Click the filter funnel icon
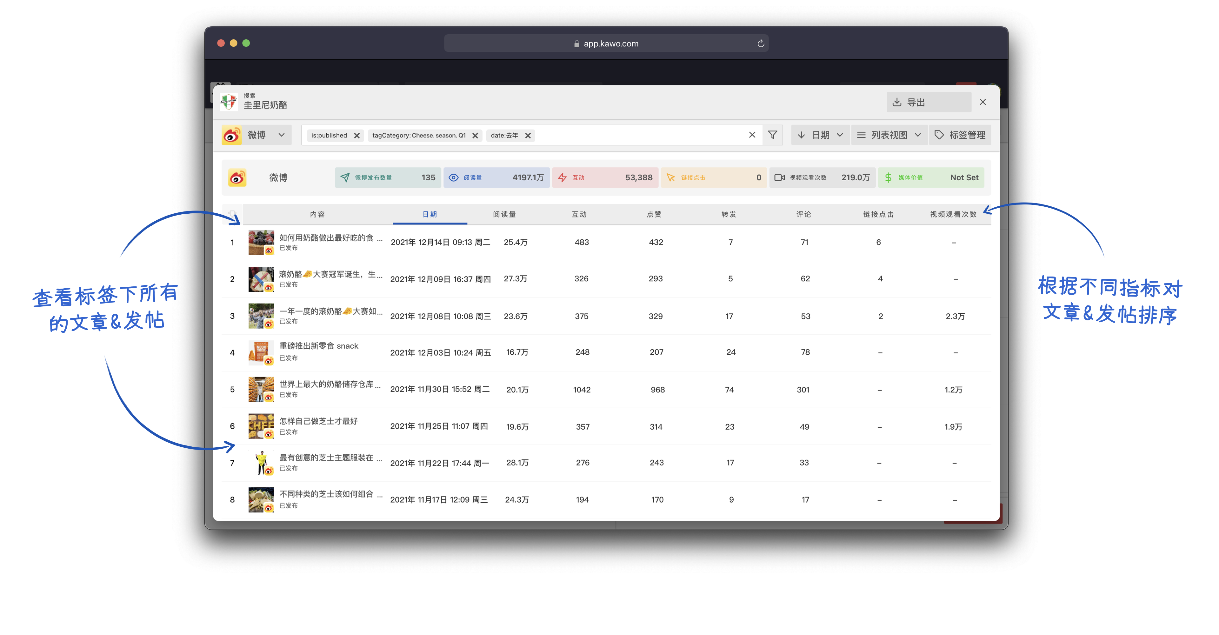This screenshot has width=1219, height=635. pyautogui.click(x=772, y=135)
